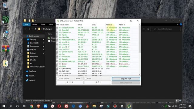Open Vivaldi browser from the taskbar
The image size is (194, 109).
pyautogui.click(x=66, y=106)
